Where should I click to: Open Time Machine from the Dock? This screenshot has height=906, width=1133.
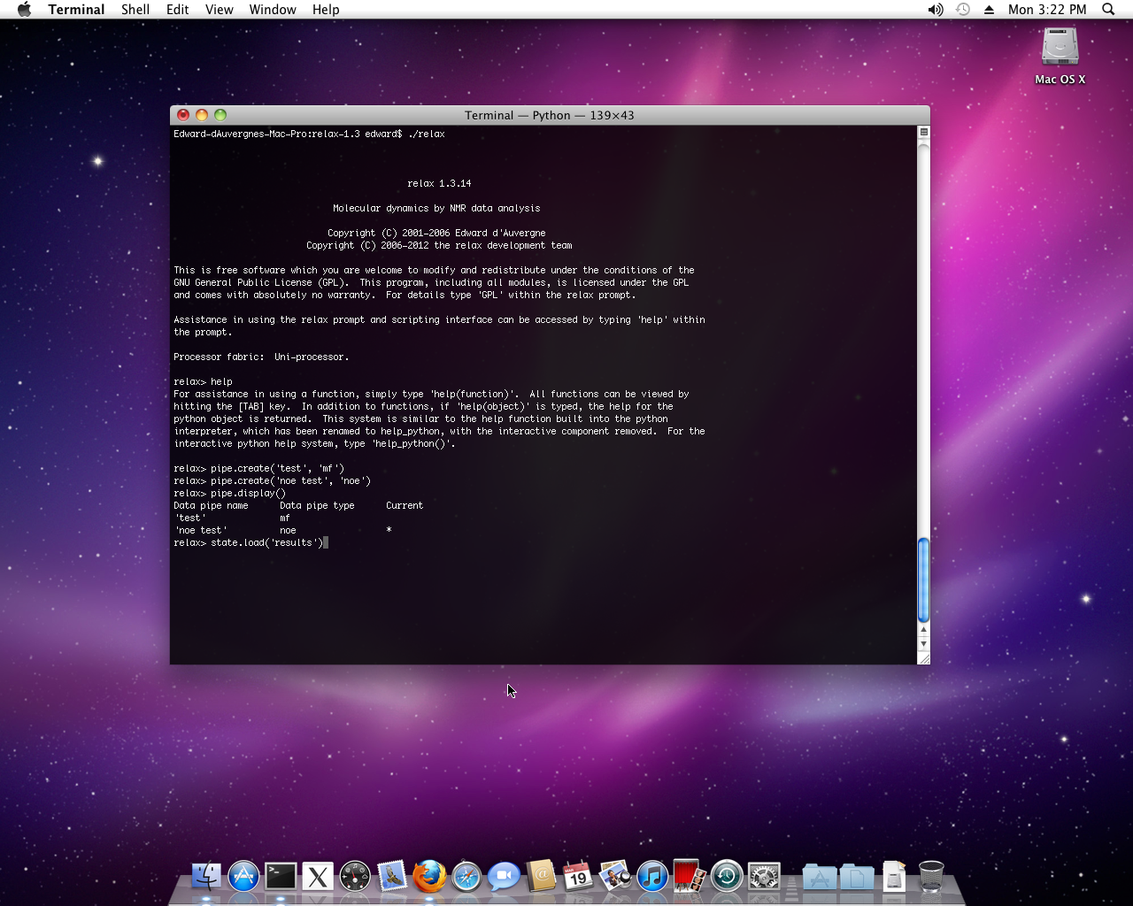[x=727, y=877]
